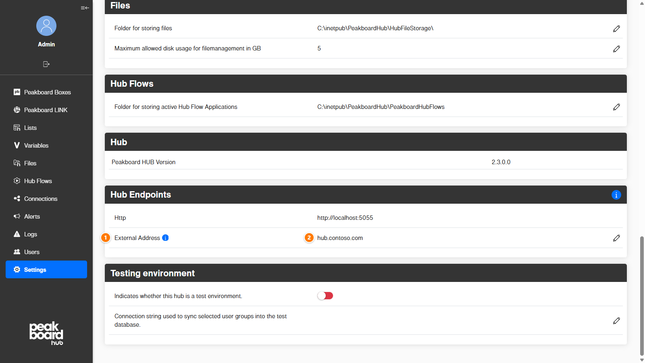645x363 pixels.
Task: Click the Logs warning triangle icon
Action: pyautogui.click(x=17, y=234)
